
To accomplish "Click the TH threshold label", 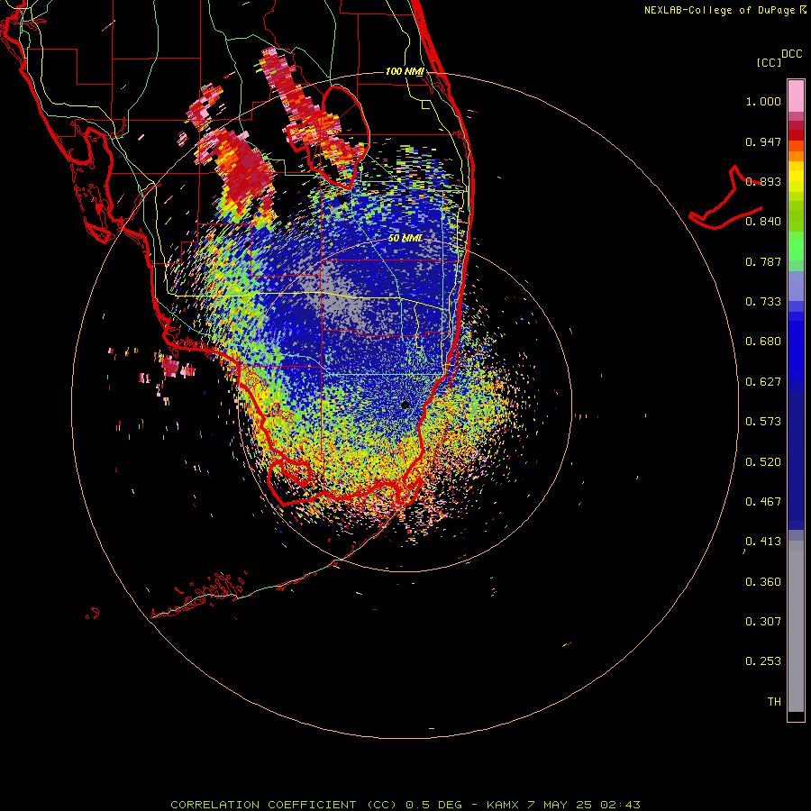I will click(774, 702).
